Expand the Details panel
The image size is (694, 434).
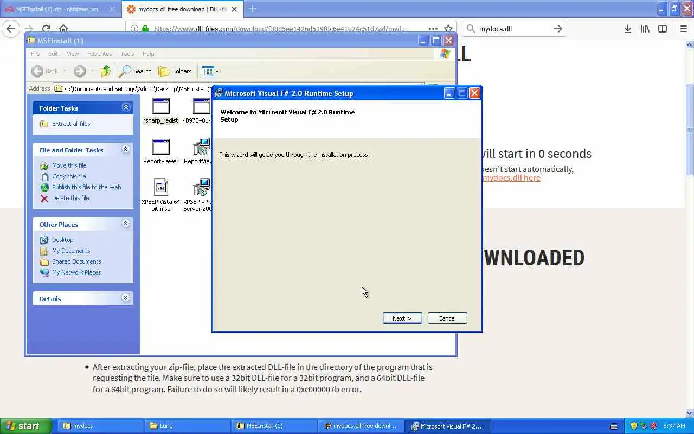pyautogui.click(x=126, y=298)
